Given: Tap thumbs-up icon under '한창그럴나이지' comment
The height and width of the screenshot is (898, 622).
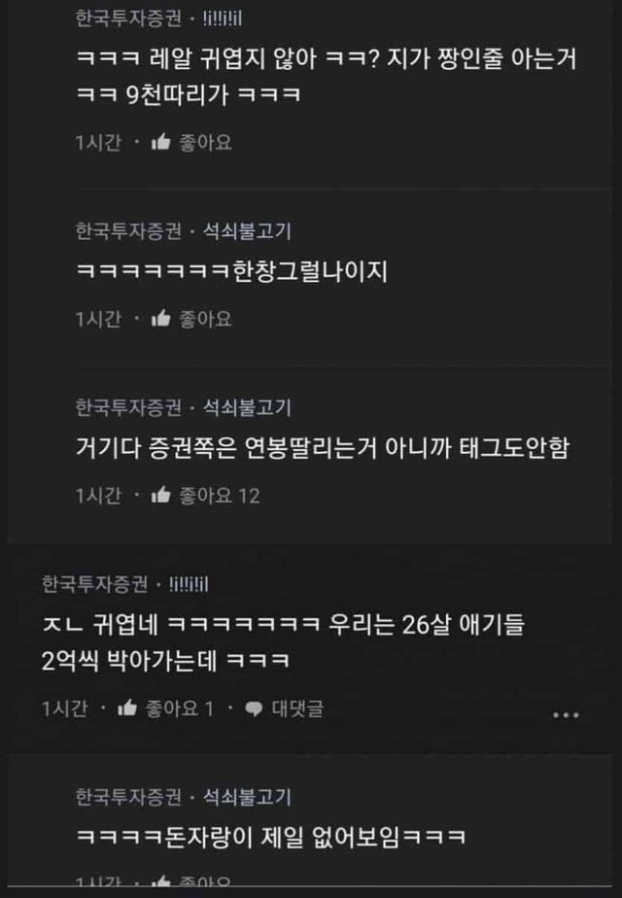Looking at the screenshot, I should coord(161,319).
